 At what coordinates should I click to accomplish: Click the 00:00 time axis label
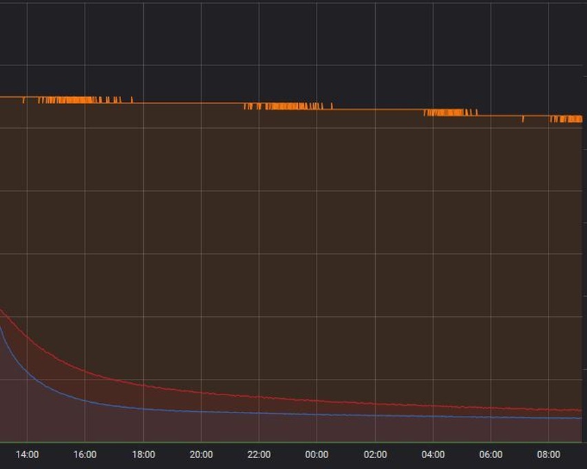click(x=317, y=455)
